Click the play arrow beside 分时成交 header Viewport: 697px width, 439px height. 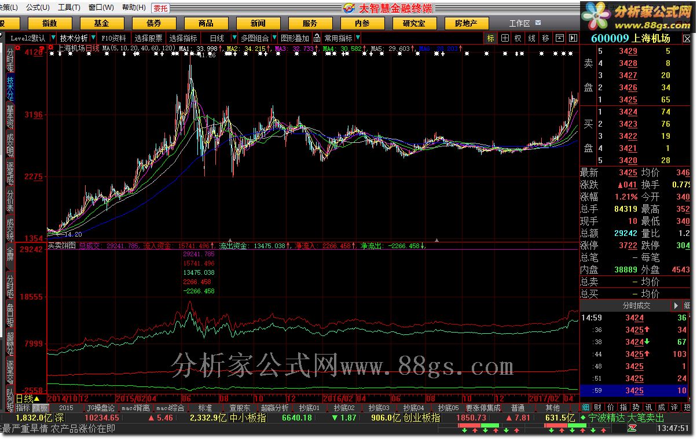tap(676, 305)
